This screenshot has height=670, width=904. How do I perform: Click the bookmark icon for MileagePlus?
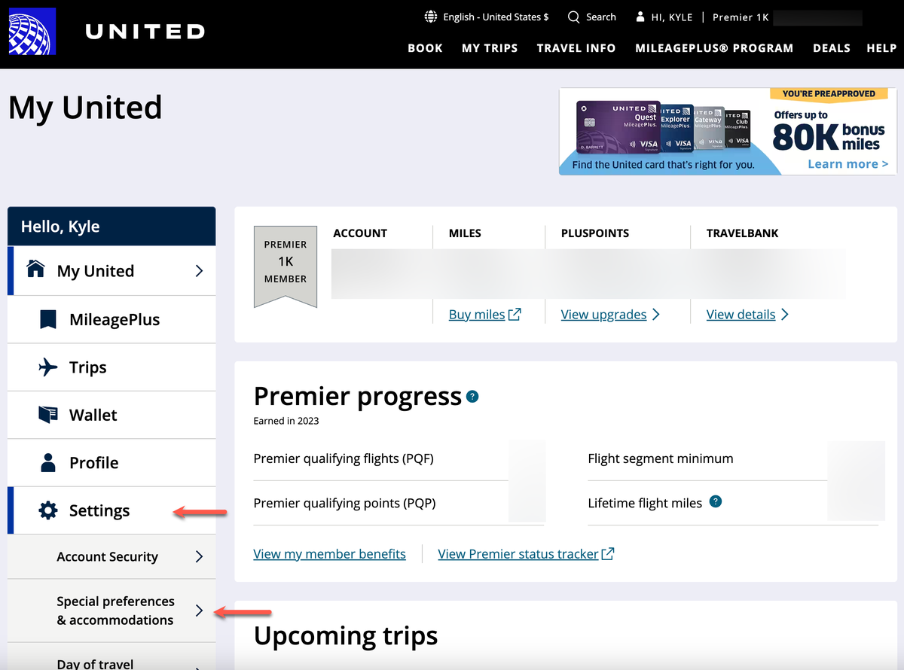48,319
